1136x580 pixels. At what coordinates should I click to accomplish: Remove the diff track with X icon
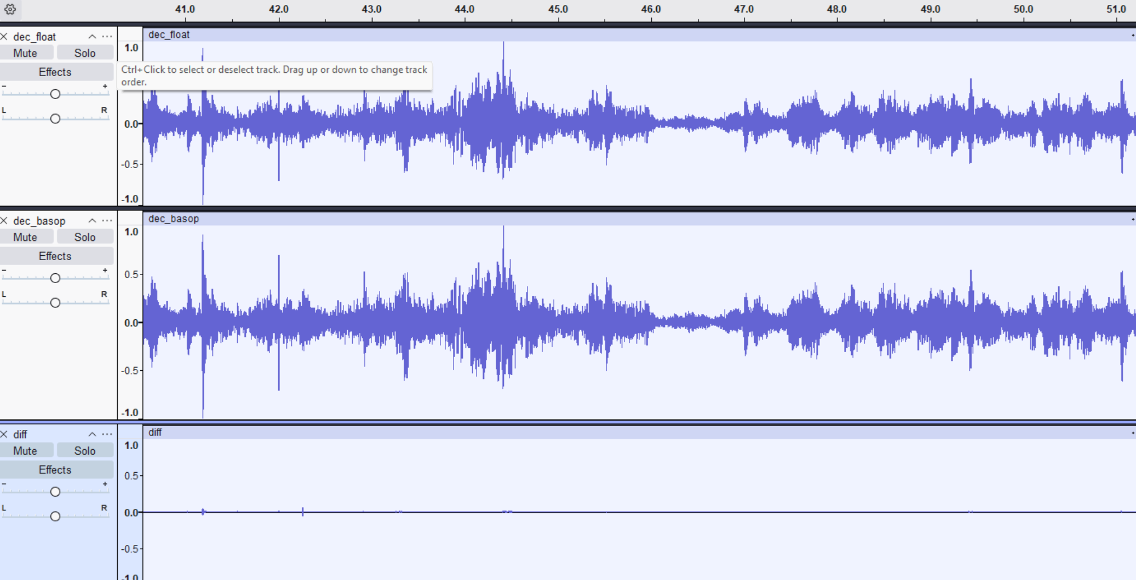point(4,434)
